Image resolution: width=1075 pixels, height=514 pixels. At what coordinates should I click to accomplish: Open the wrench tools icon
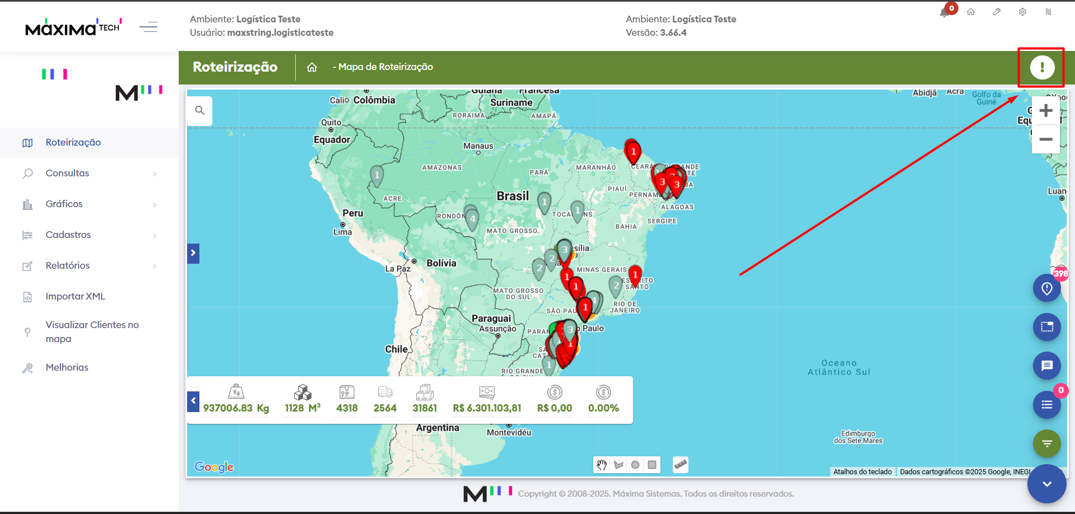pyautogui.click(x=997, y=12)
